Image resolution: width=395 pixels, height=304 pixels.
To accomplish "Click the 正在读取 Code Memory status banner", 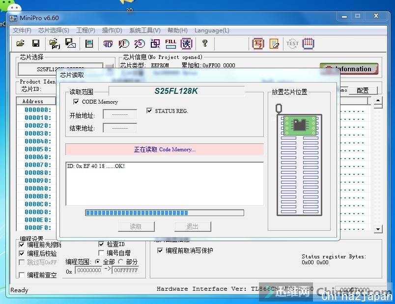I will pyautogui.click(x=165, y=149).
